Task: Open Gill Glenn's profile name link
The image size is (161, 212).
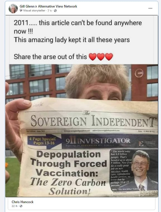Action: pos(27,6)
